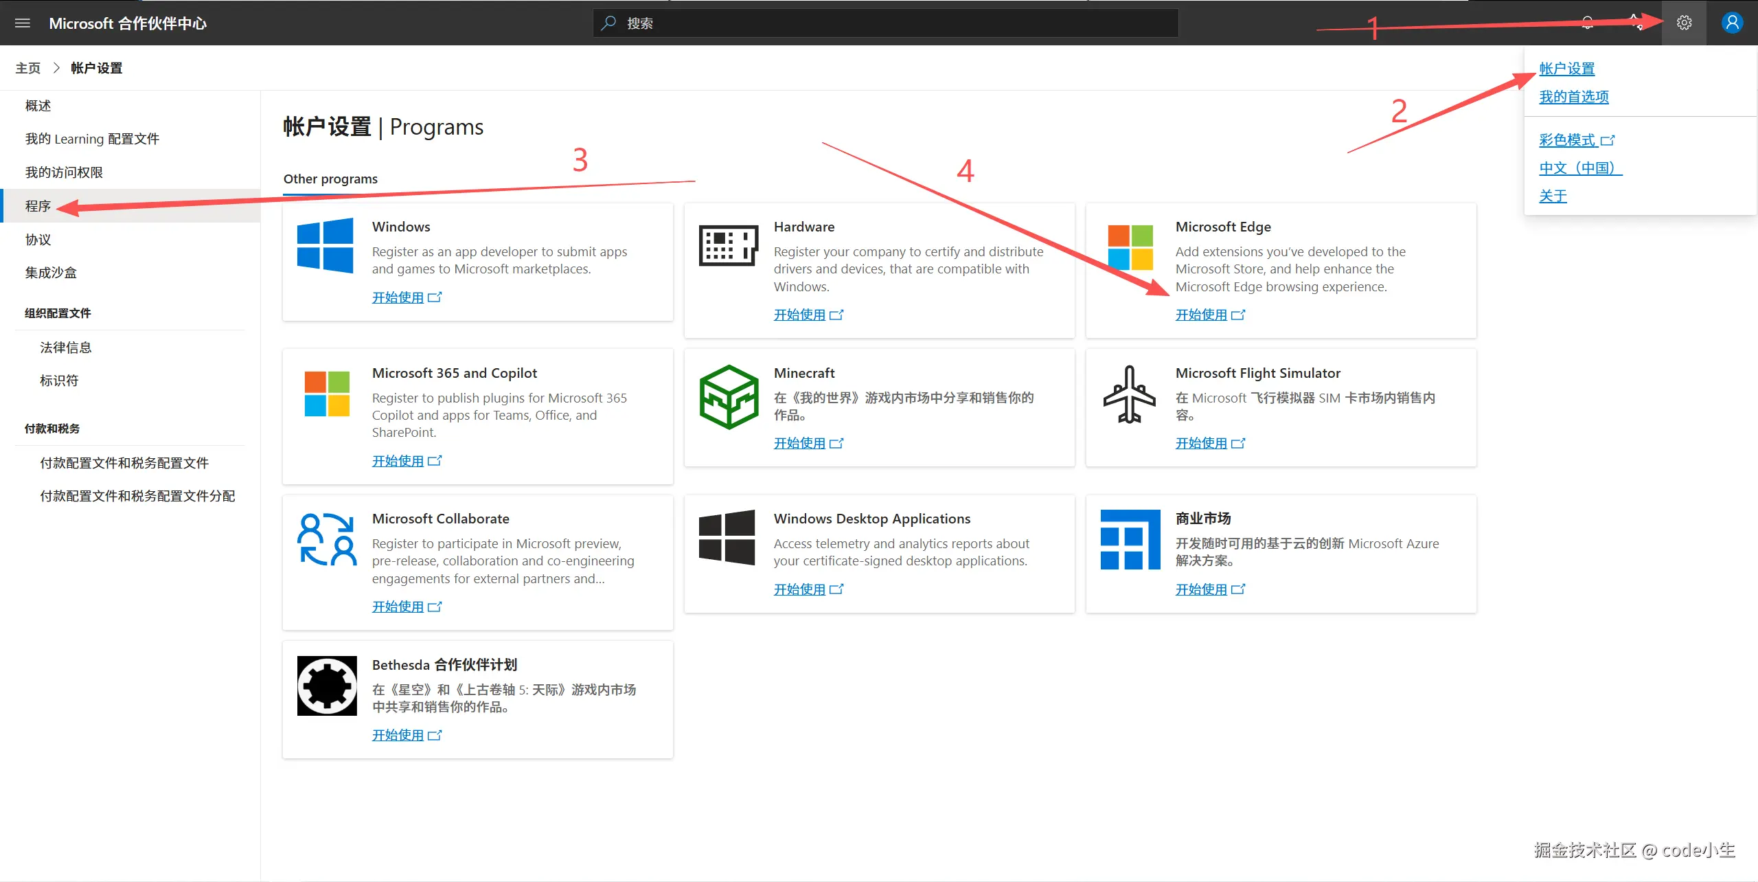Click the settings gear icon
The width and height of the screenshot is (1758, 882).
click(x=1684, y=23)
